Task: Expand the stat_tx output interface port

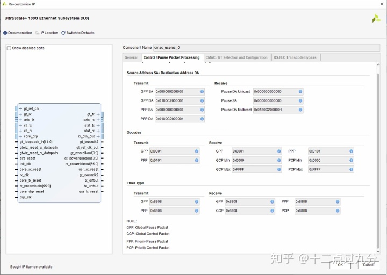Action: [98, 126]
